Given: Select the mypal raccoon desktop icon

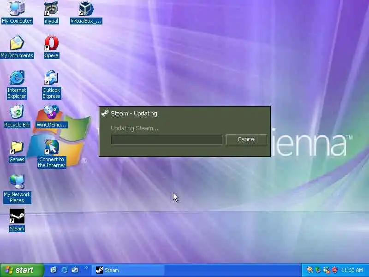Looking at the screenshot, I should point(51,9).
